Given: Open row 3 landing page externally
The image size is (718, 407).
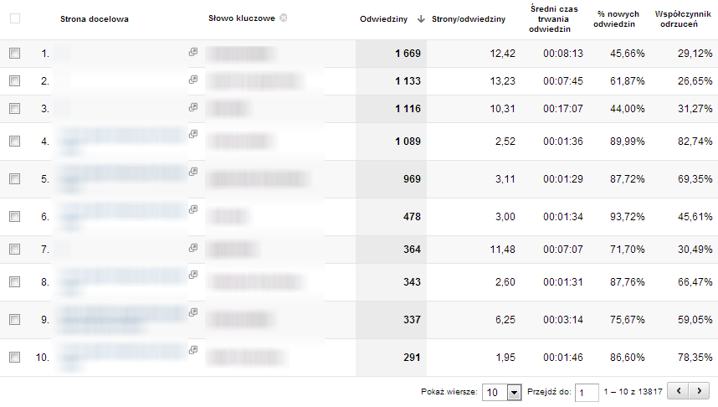Looking at the screenshot, I should [193, 107].
